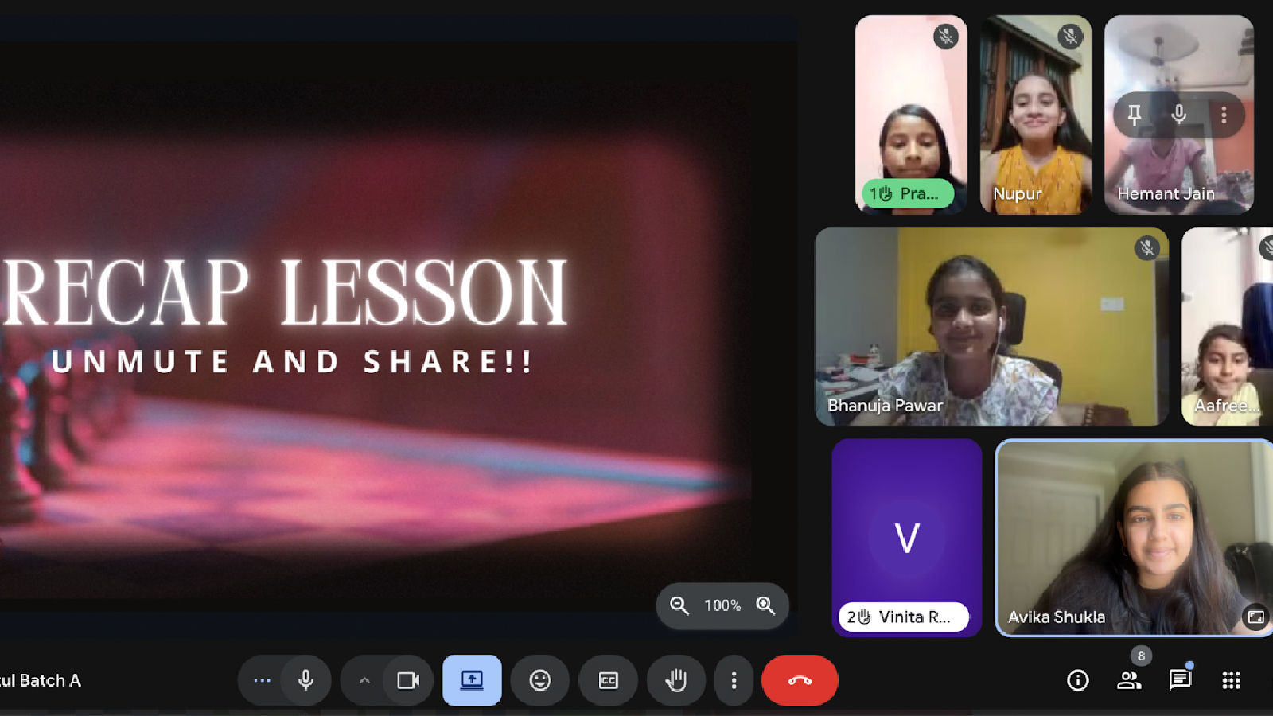Click the 100% zoom level label
The height and width of the screenshot is (716, 1273).
tap(721, 605)
